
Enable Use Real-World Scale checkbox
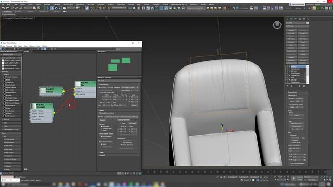[x=99, y=93]
